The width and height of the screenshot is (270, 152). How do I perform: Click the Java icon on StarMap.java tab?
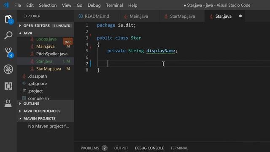pyautogui.click(x=166, y=16)
